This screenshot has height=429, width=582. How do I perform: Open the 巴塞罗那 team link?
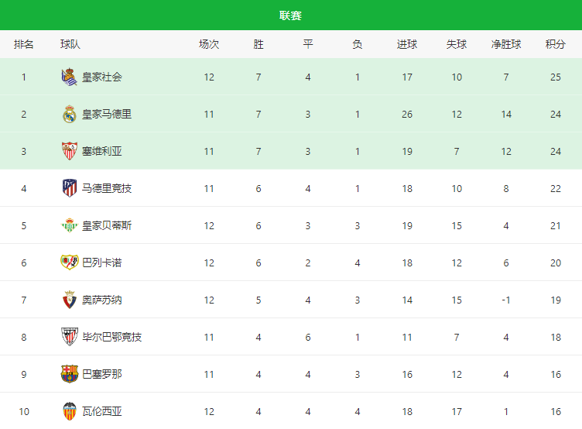tap(102, 374)
